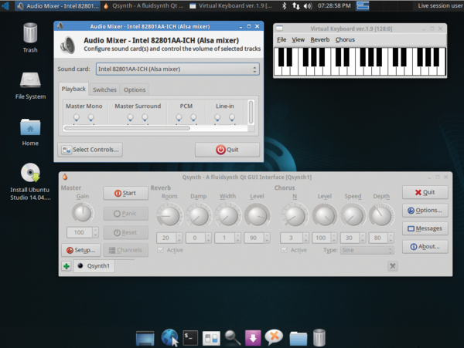Open the chat bubble icon in dock
The height and width of the screenshot is (348, 464).
pos(274,337)
